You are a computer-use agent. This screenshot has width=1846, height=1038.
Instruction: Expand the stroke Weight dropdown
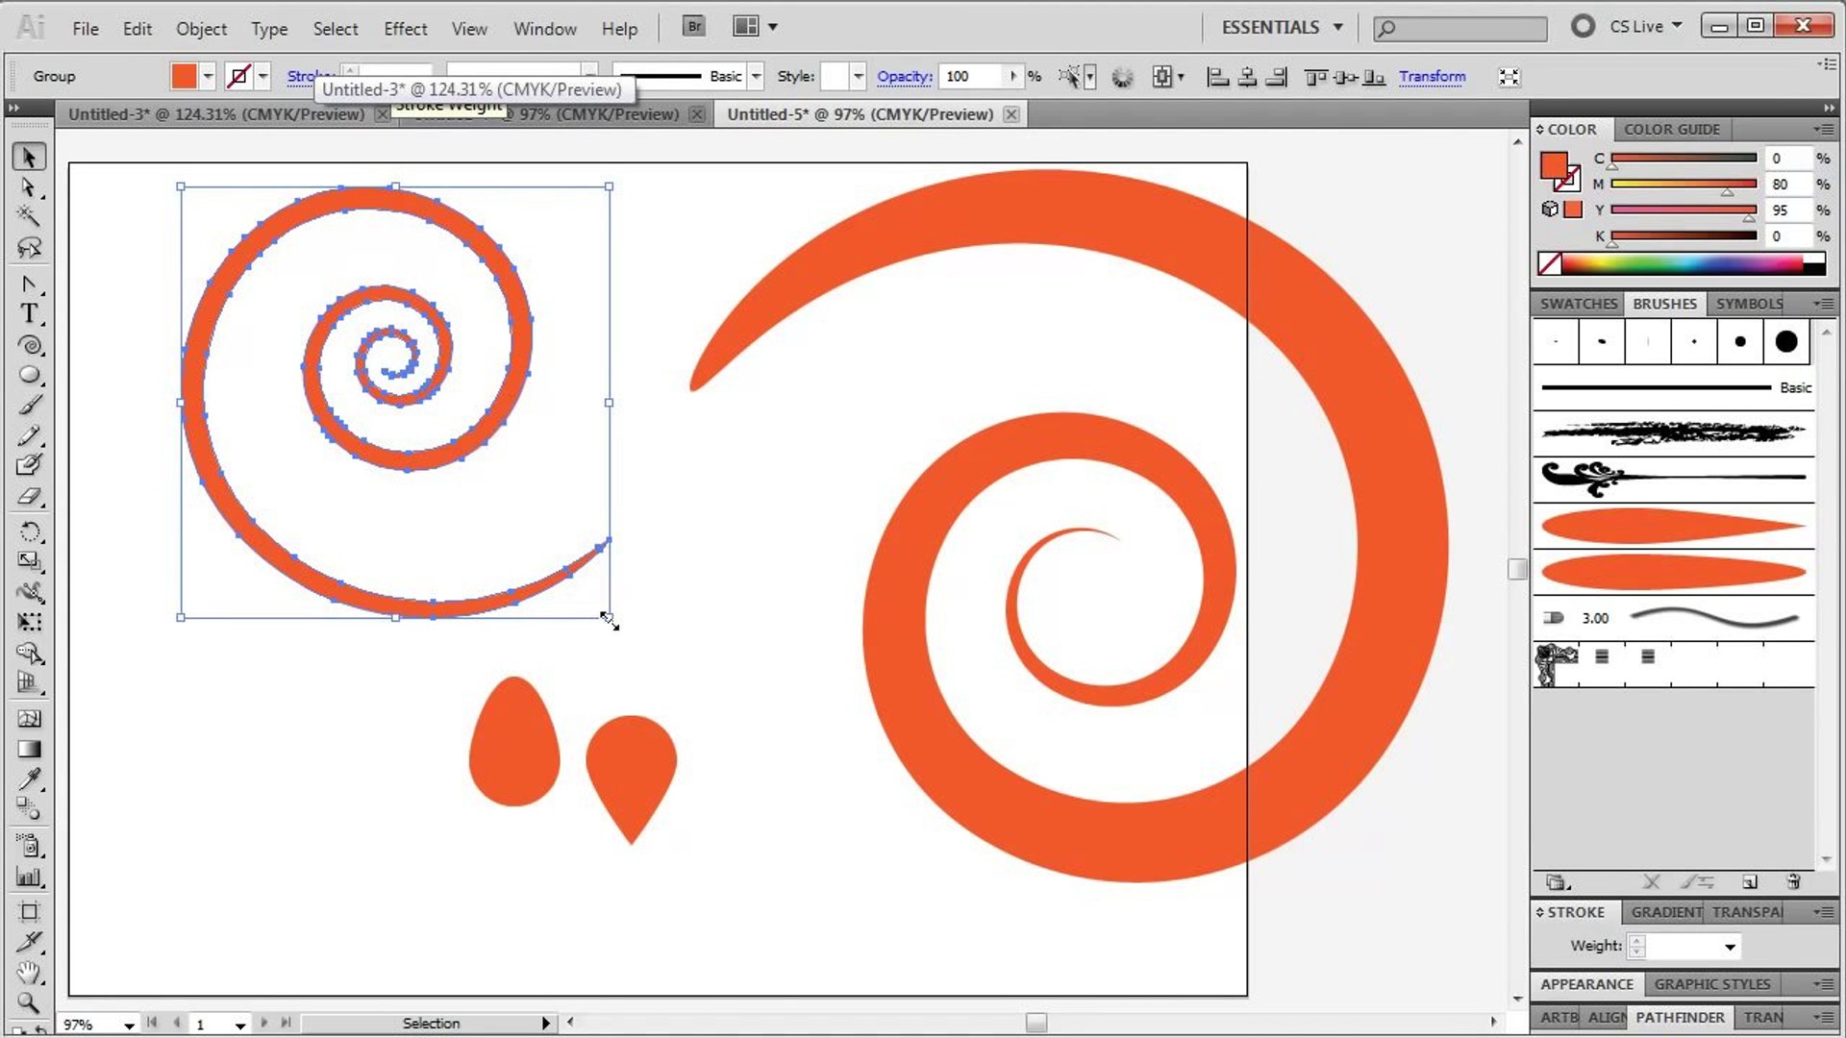coord(1730,947)
